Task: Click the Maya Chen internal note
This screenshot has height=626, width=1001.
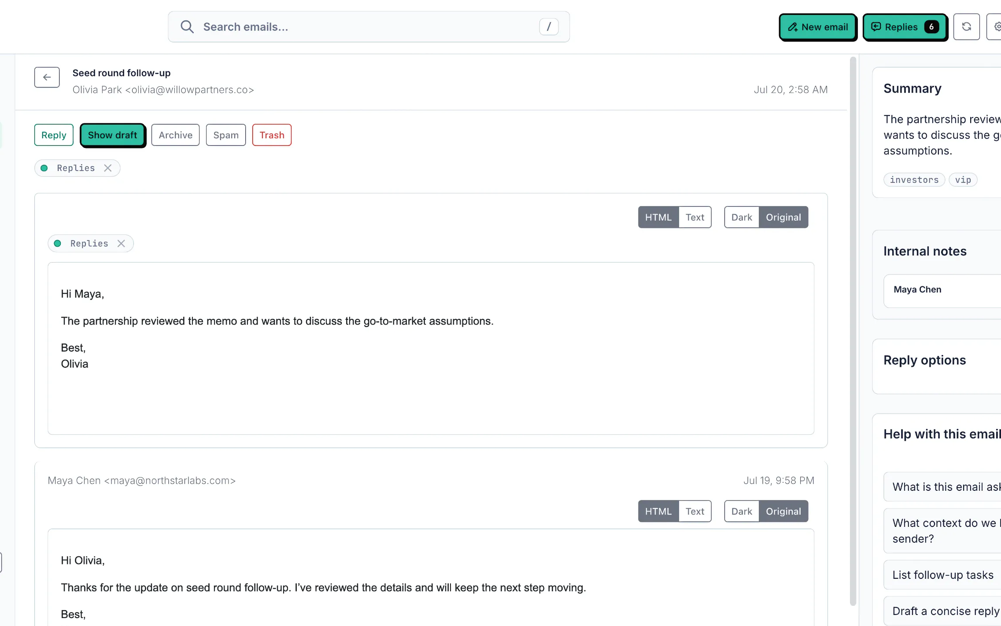Action: [x=942, y=291]
